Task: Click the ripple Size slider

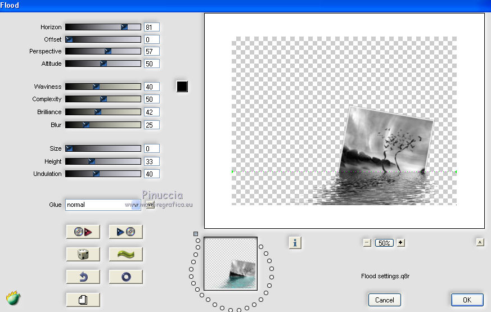Action: [x=103, y=148]
